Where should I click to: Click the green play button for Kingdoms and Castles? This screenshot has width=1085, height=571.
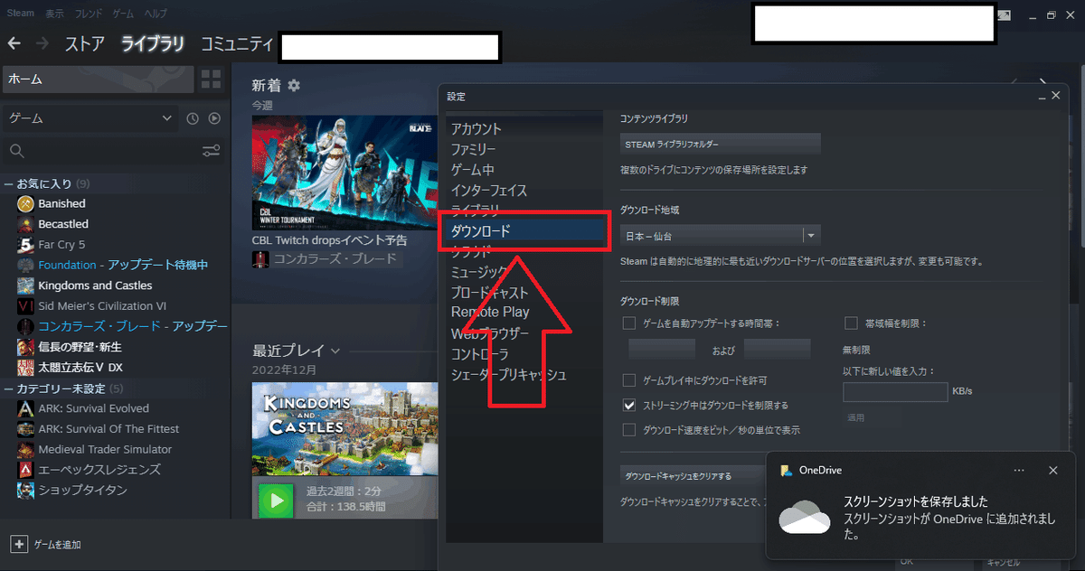coord(274,500)
